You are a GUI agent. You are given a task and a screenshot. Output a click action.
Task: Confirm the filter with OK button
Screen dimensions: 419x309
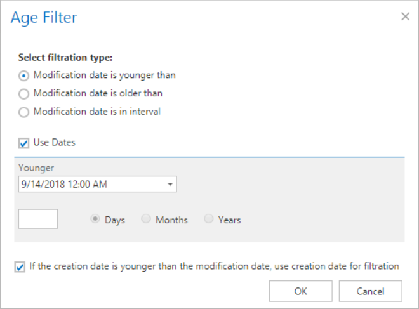tap(300, 291)
